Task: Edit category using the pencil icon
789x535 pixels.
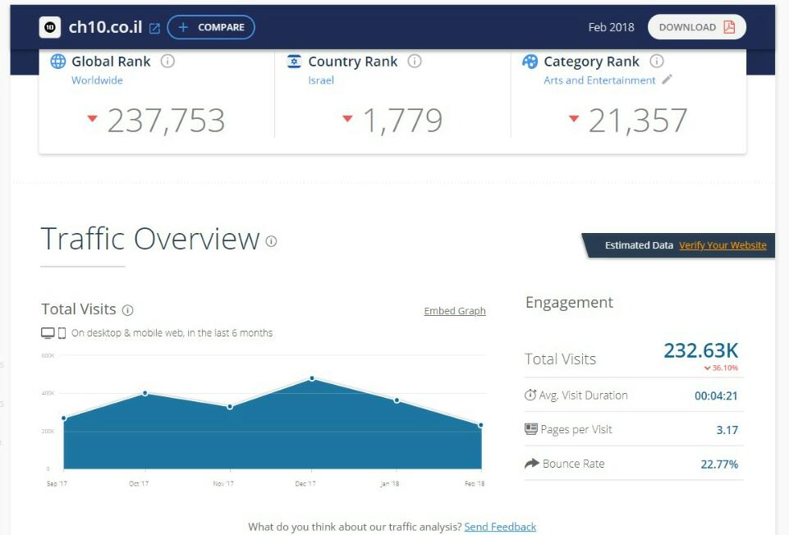Action: coord(667,80)
